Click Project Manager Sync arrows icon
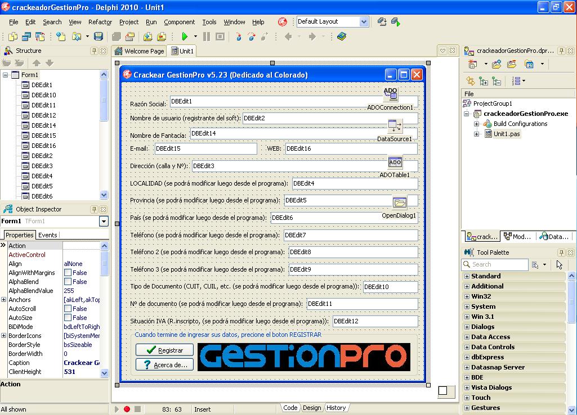The width and height of the screenshot is (577, 415). 470,81
